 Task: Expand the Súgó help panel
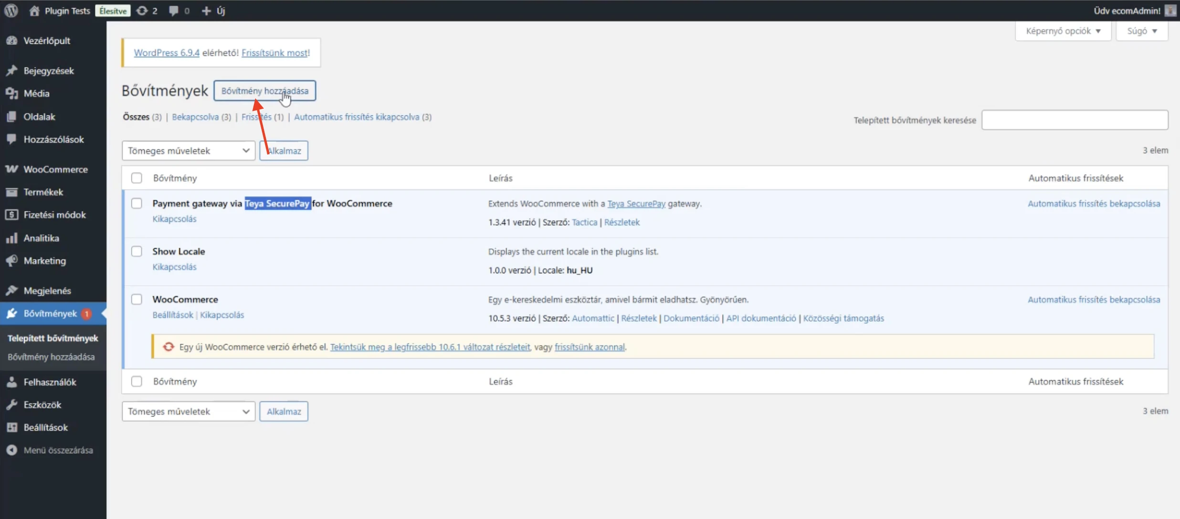pos(1142,31)
